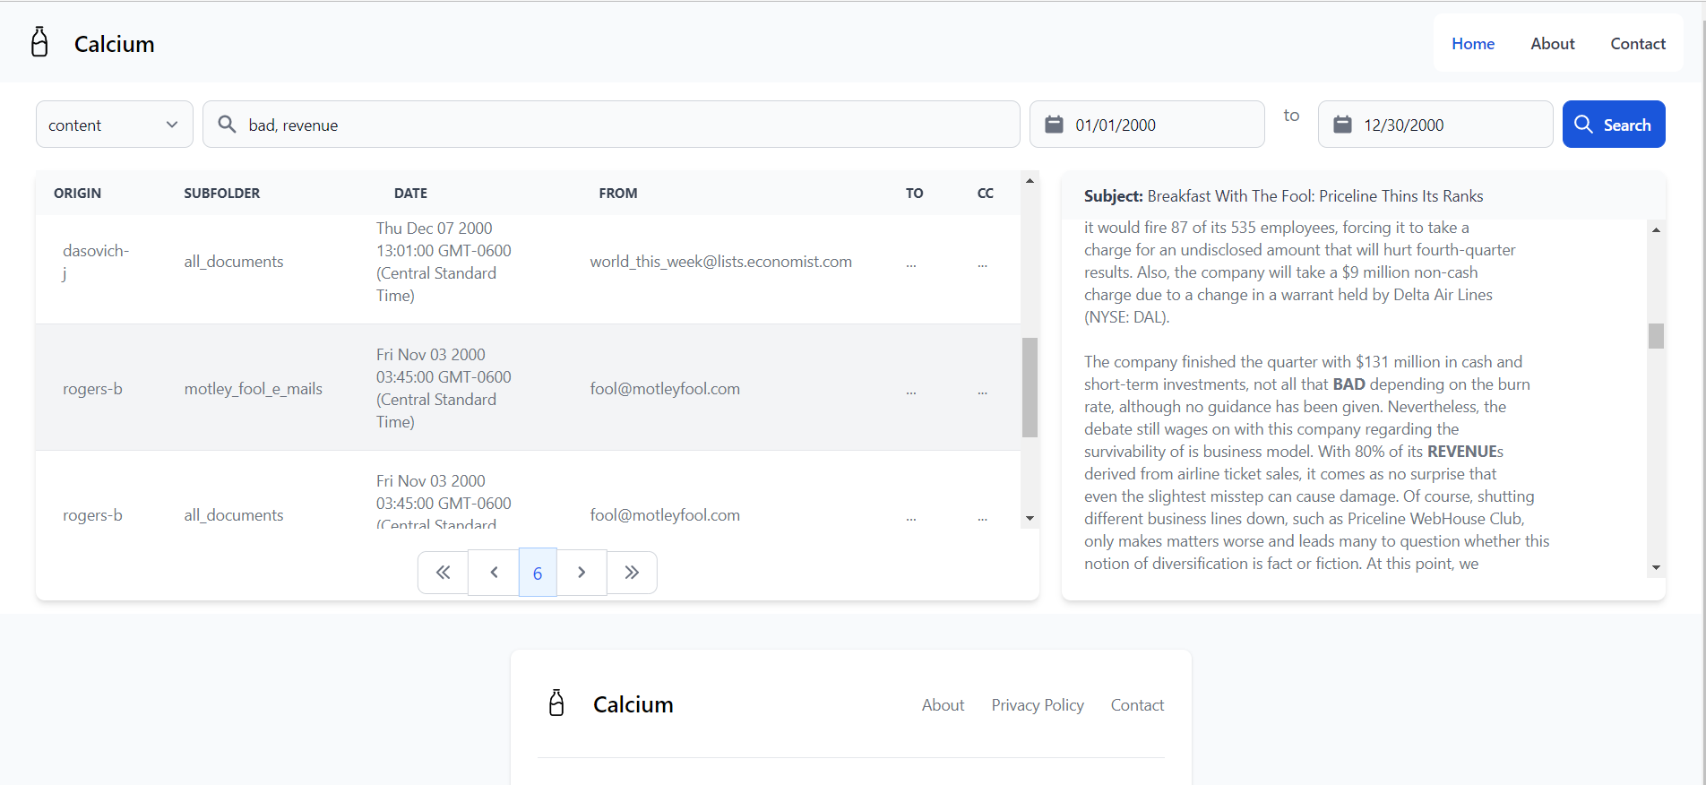Open the Home nav item
This screenshot has height=785, width=1706.
pyautogui.click(x=1473, y=44)
